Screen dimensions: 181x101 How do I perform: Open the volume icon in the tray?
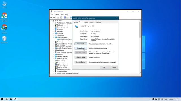(159, 99)
